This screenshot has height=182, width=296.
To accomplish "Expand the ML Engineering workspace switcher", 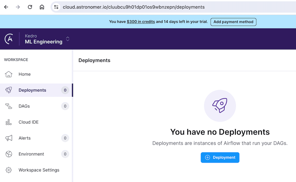I will [x=68, y=39].
